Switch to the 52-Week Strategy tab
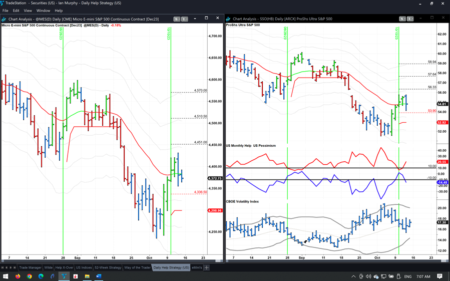Viewport: 450px width, 281px height. point(108,267)
